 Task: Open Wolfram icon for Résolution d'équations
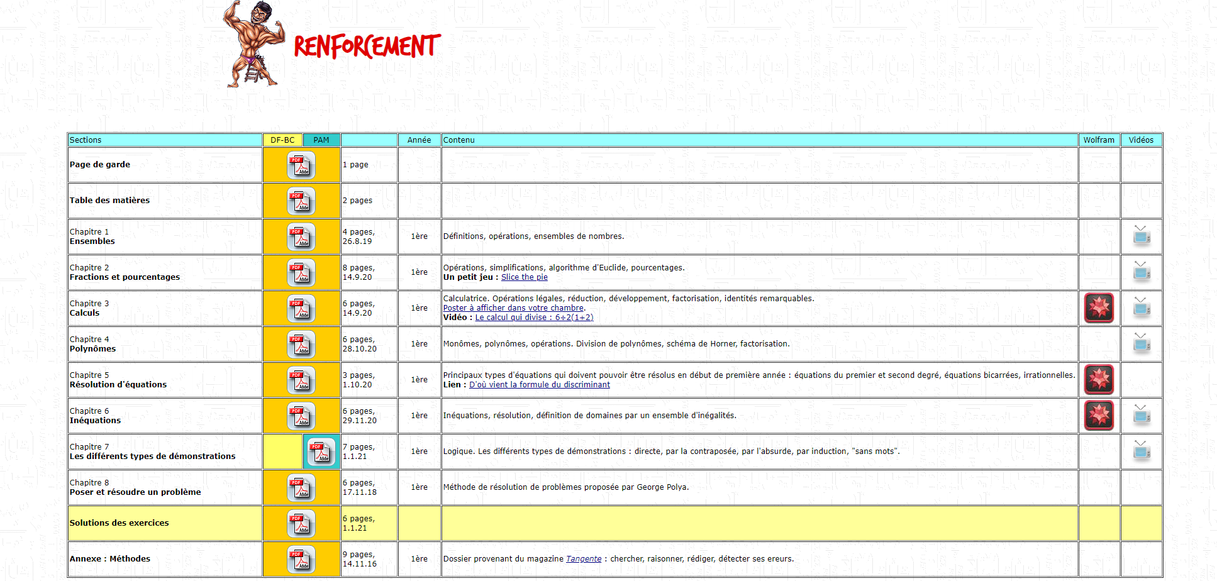coord(1099,380)
